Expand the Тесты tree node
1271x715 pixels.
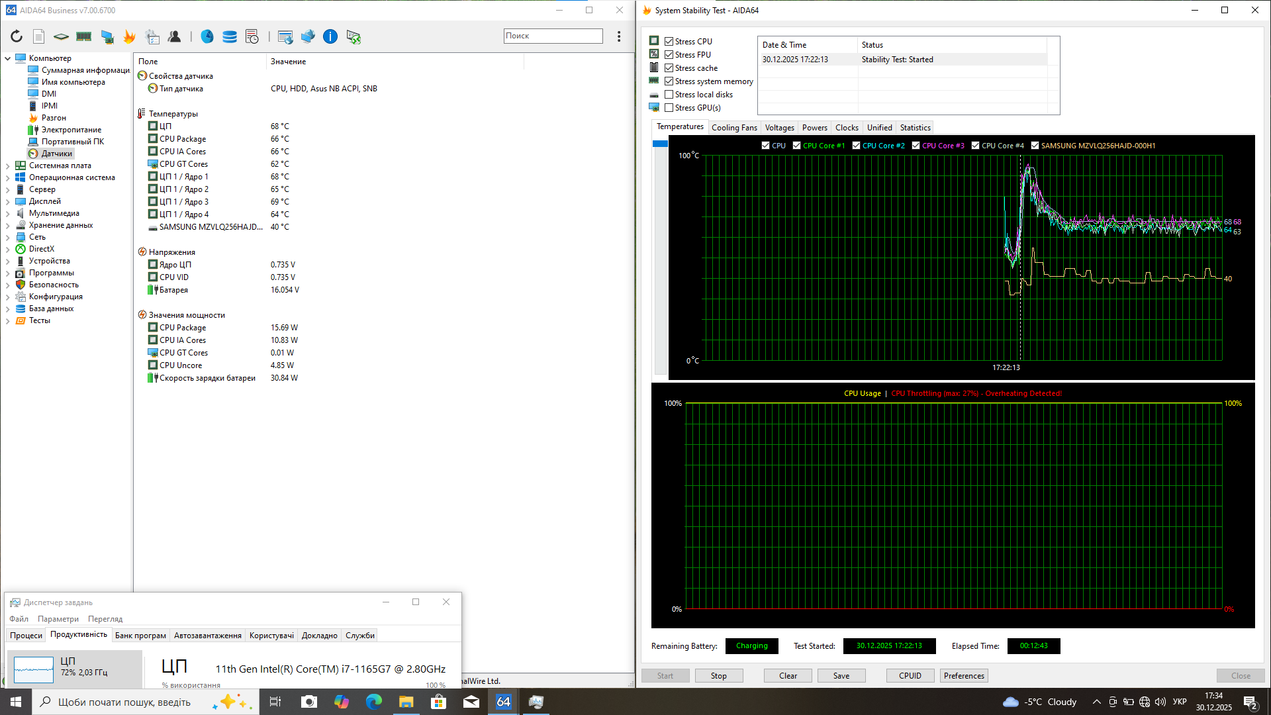pos(8,320)
